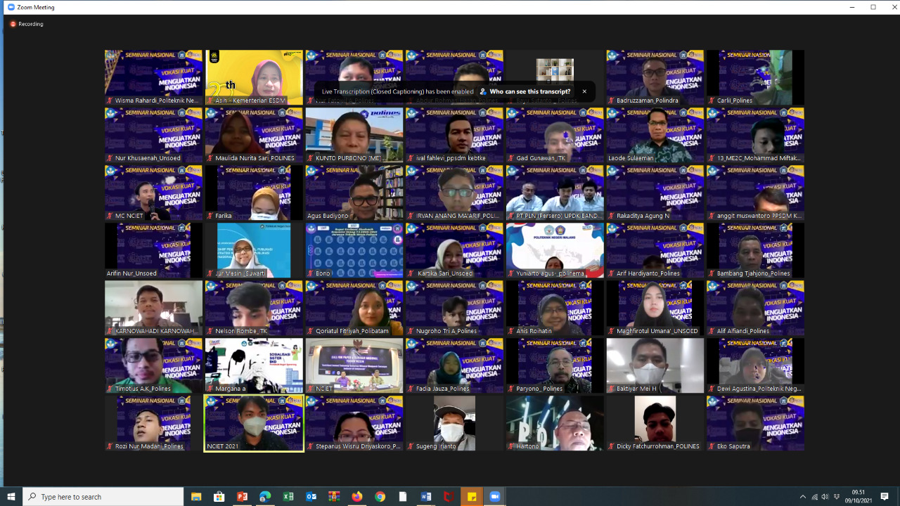This screenshot has height=506, width=900.
Task: Open PowerPoint from the taskbar
Action: pyautogui.click(x=242, y=497)
